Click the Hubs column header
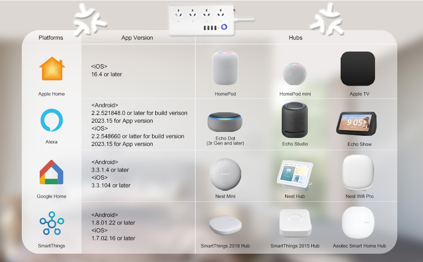 295,38
